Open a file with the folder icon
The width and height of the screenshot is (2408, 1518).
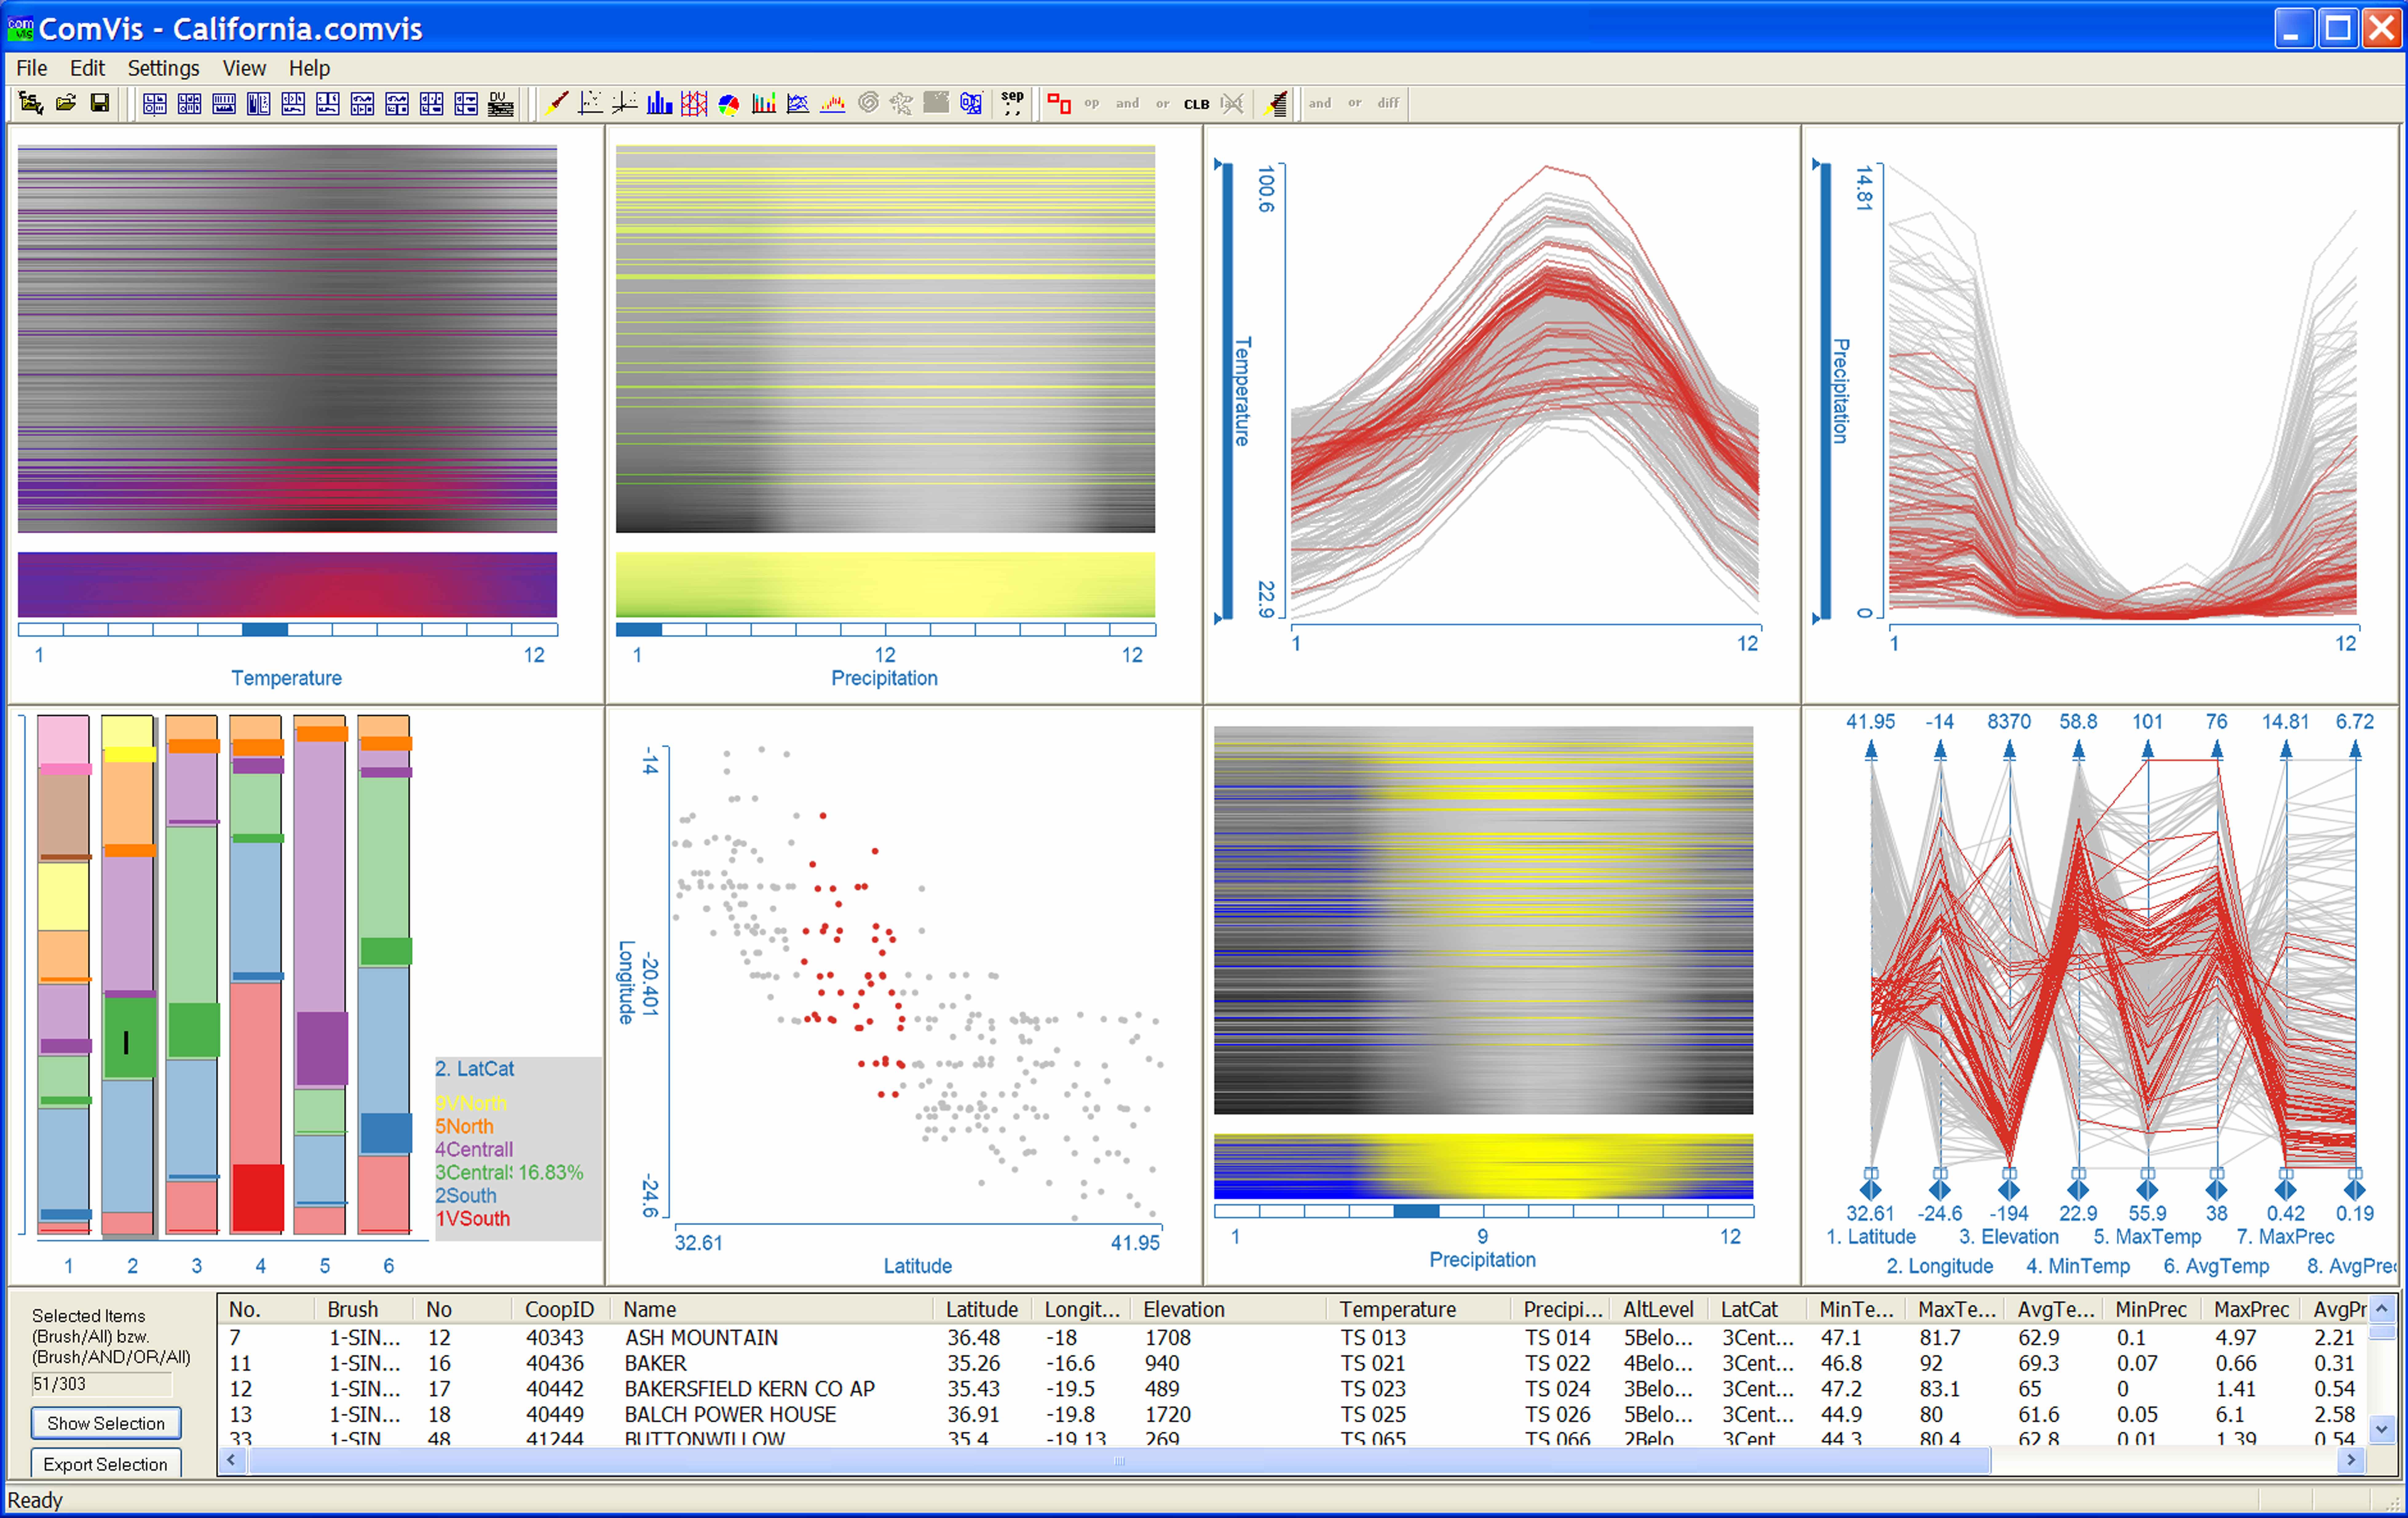pyautogui.click(x=66, y=103)
